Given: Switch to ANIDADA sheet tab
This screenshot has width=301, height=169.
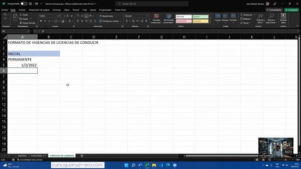Looking at the screenshot, I should click(x=22, y=156).
